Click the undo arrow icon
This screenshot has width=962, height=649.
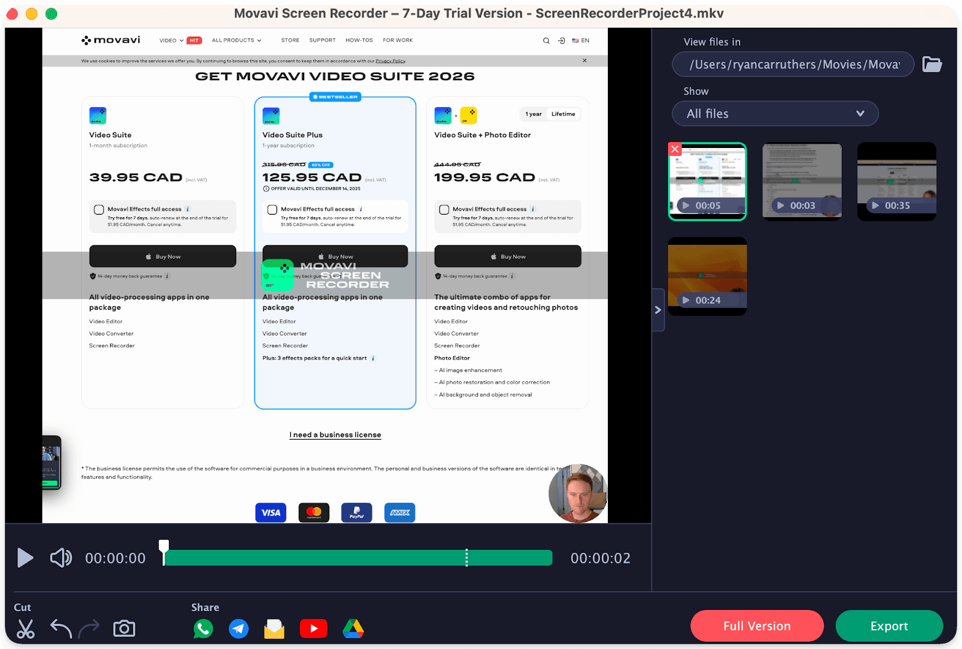point(60,628)
